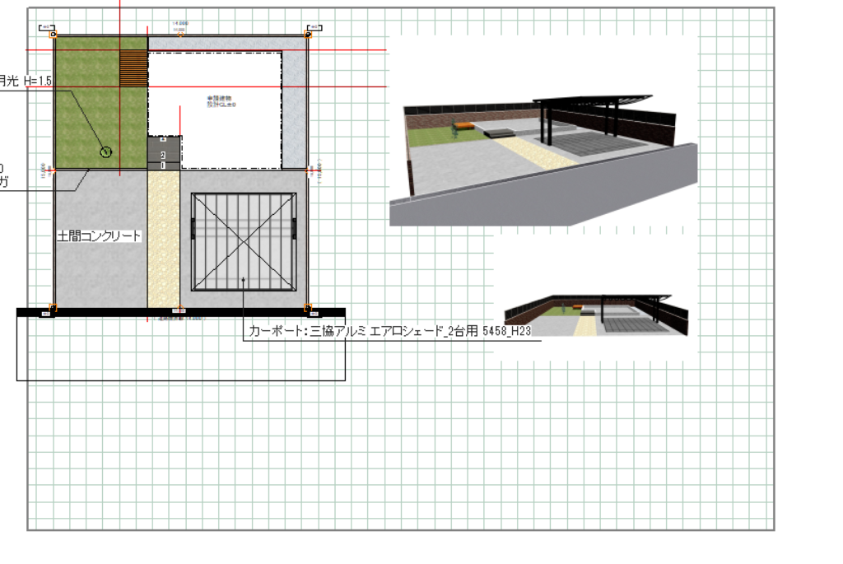Select the circular tree symbol on lawn
The image size is (843, 564).
[105, 151]
